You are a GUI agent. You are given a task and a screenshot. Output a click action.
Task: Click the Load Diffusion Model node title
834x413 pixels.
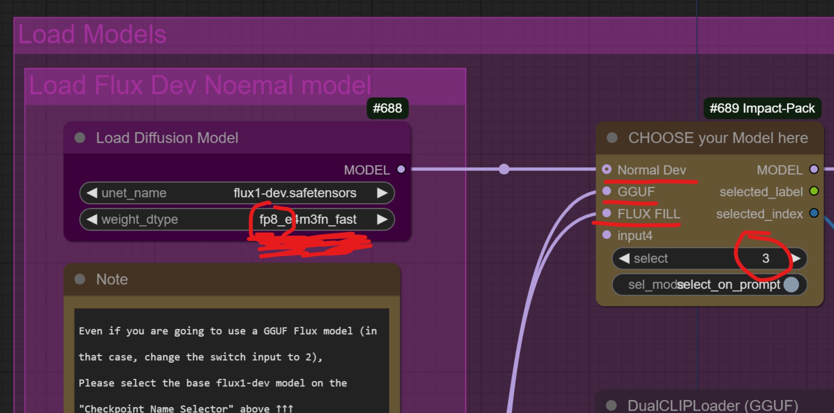click(167, 138)
